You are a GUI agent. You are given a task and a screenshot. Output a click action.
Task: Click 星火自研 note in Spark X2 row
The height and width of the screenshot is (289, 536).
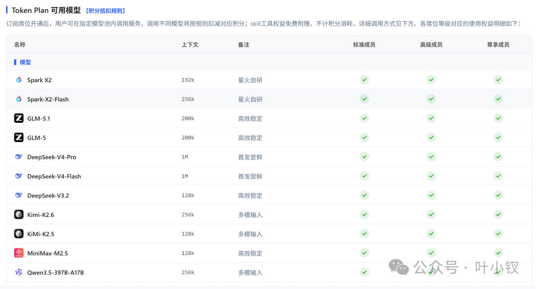click(x=250, y=80)
